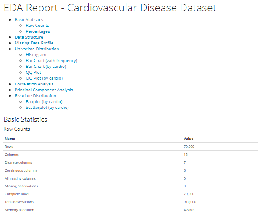This screenshot has width=260, height=214.
Task: Open Bar Chart (with frequency) link
Action: pyautogui.click(x=51, y=61)
